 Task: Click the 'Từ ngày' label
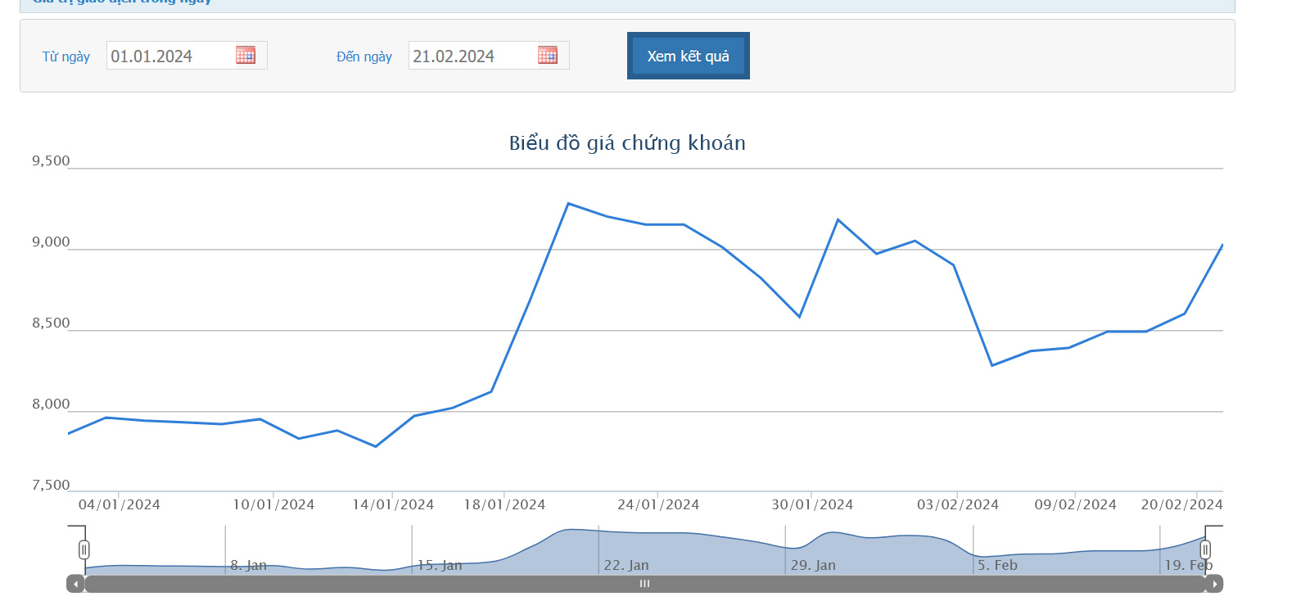[x=66, y=56]
